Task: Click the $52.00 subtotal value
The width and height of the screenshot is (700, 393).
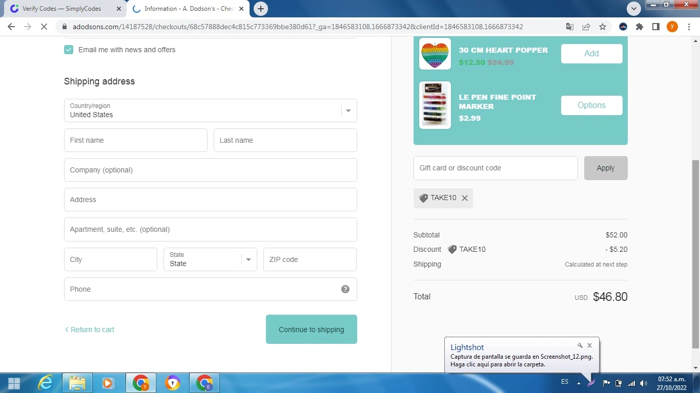Action: tap(616, 235)
